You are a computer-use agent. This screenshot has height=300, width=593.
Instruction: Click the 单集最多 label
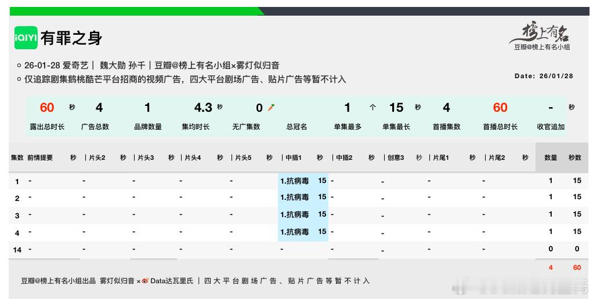348,127
